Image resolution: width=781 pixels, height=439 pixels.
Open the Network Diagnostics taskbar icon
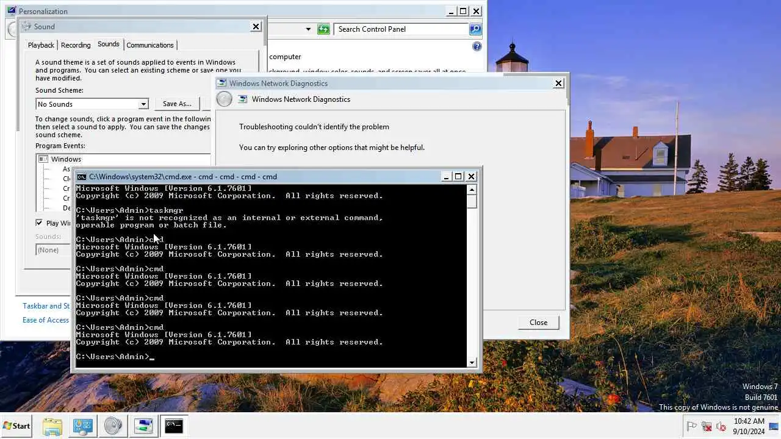(143, 426)
